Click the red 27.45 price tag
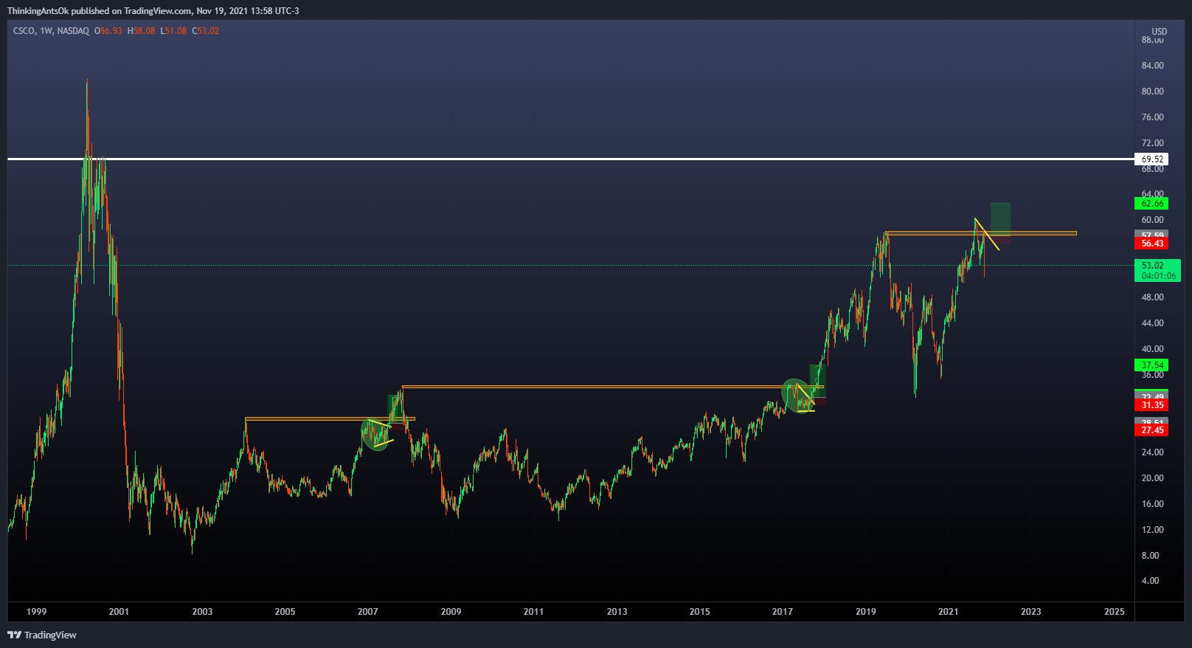 tap(1152, 430)
